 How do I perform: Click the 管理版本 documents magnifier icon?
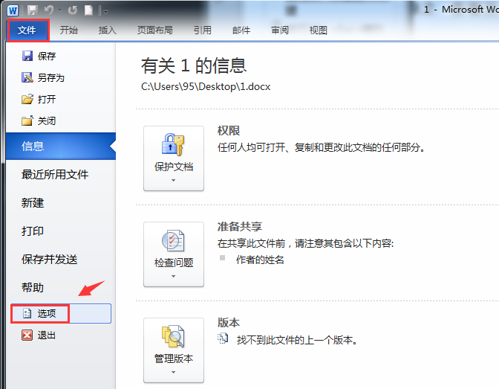point(173,336)
